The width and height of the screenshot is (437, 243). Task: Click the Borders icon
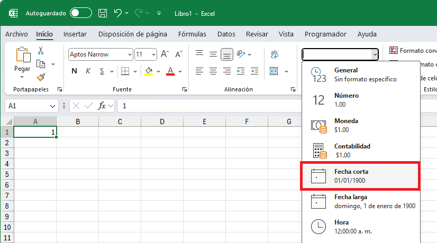tap(125, 71)
